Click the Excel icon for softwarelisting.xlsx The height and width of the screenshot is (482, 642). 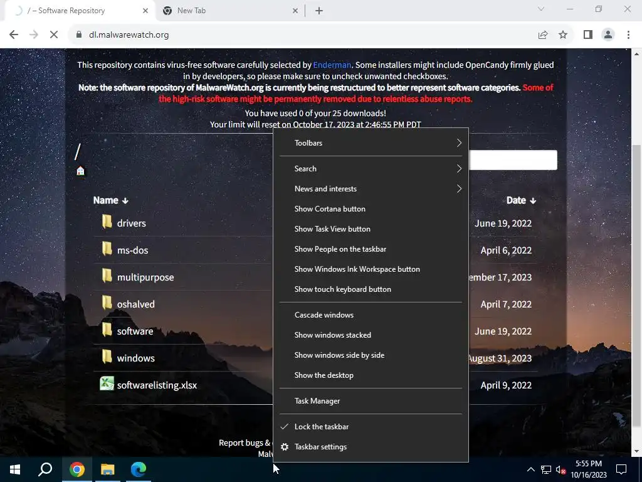pos(107,383)
